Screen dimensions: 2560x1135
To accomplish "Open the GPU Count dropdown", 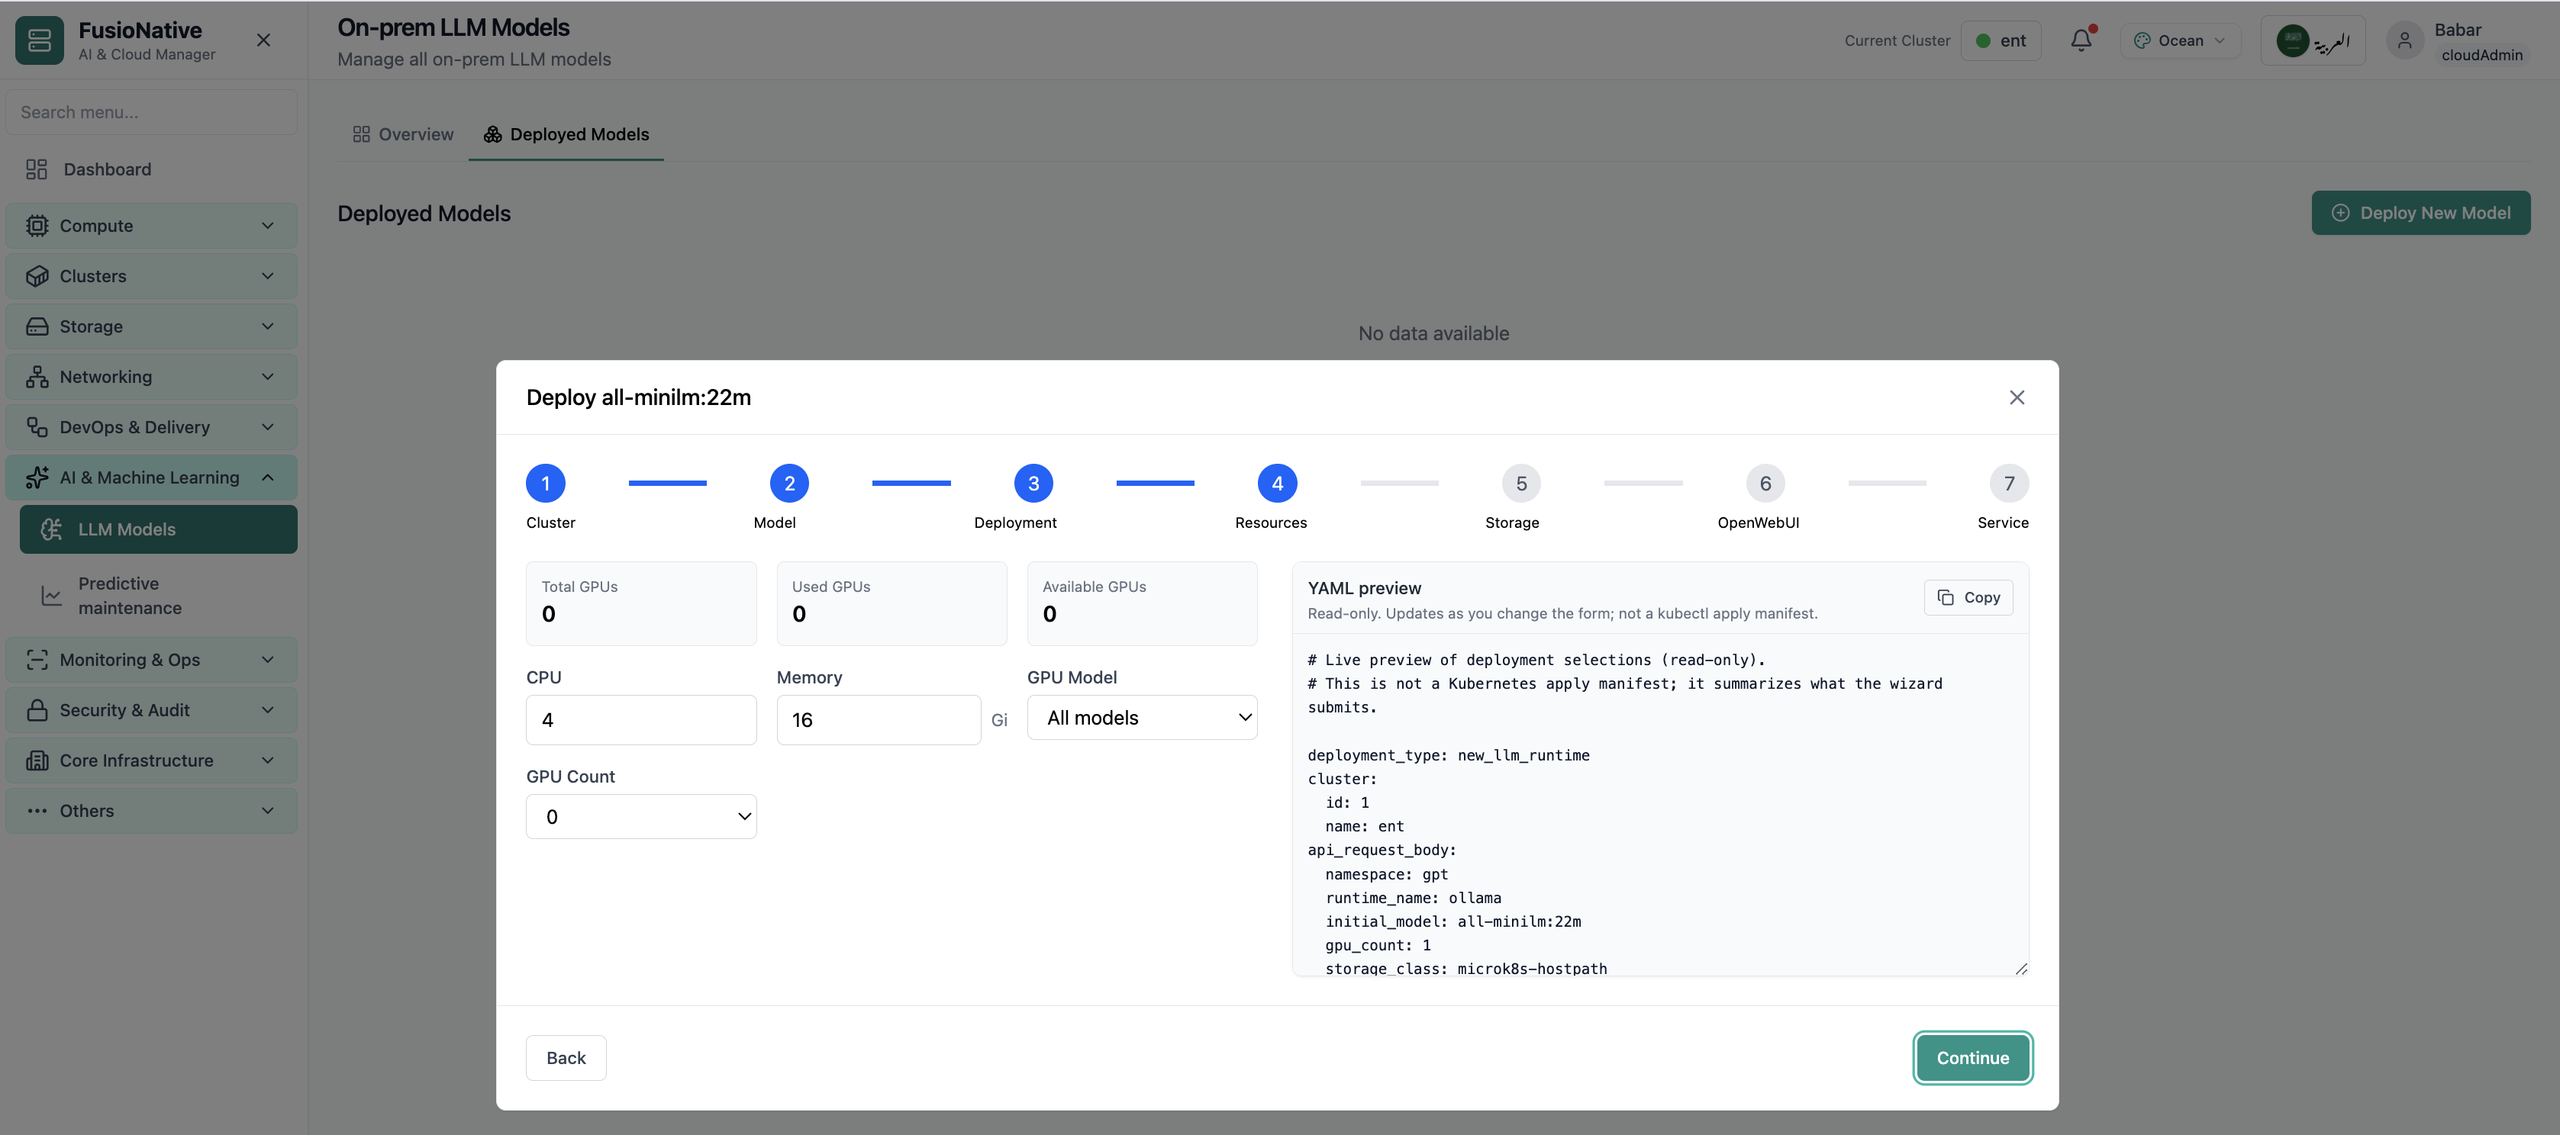I will [641, 816].
